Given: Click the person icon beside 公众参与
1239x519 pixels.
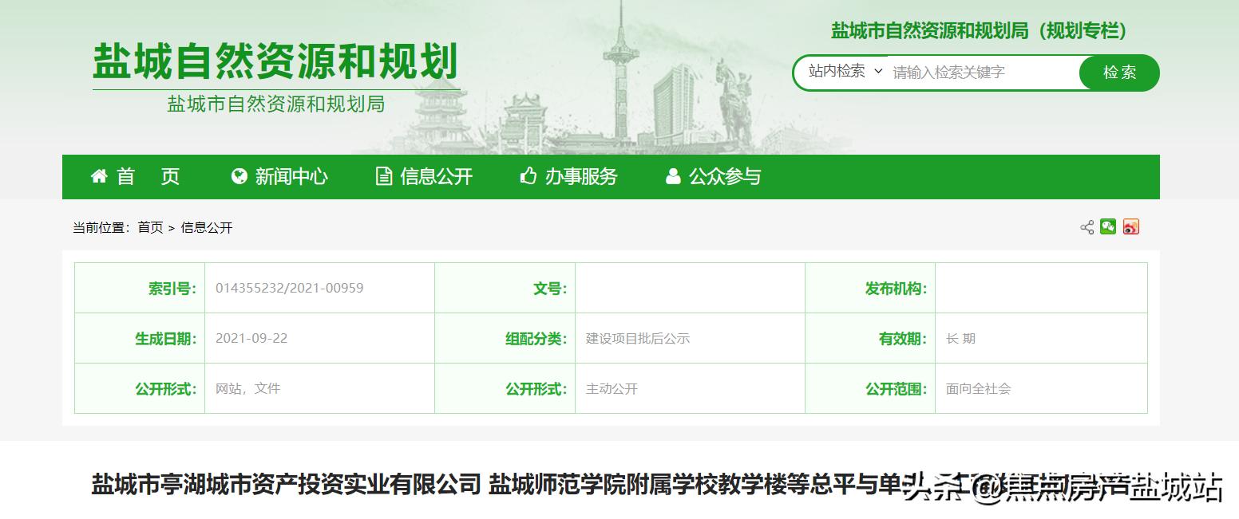Looking at the screenshot, I should [x=673, y=176].
